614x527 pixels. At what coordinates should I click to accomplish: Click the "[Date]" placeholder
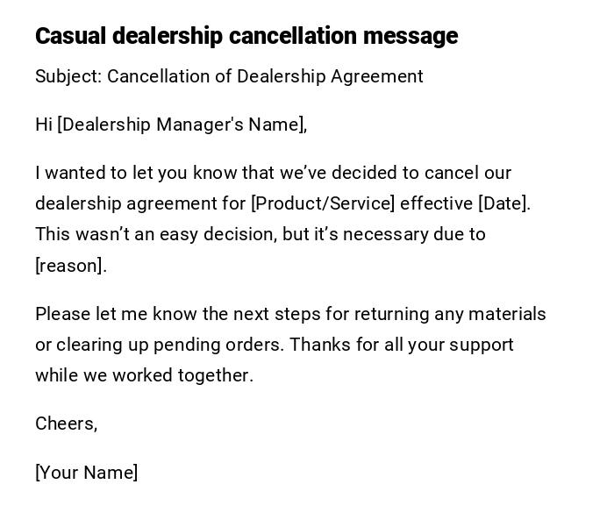coord(503,203)
